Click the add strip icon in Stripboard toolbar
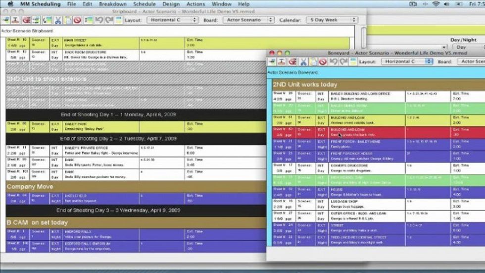The height and width of the screenshot is (273, 485). coord(6,20)
